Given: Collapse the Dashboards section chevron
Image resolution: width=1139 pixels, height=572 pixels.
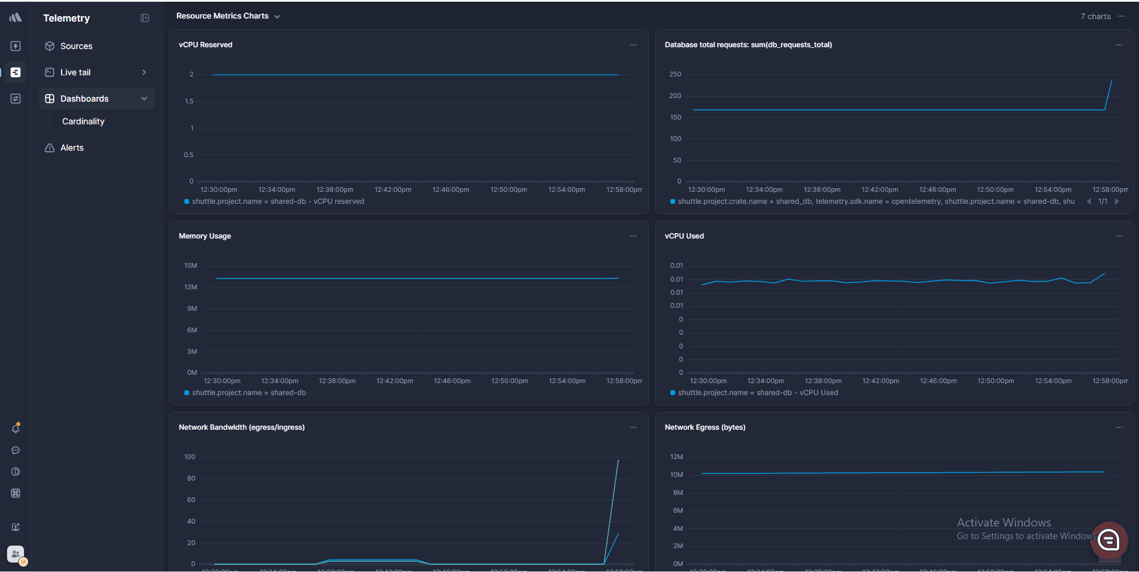Looking at the screenshot, I should click(x=144, y=99).
